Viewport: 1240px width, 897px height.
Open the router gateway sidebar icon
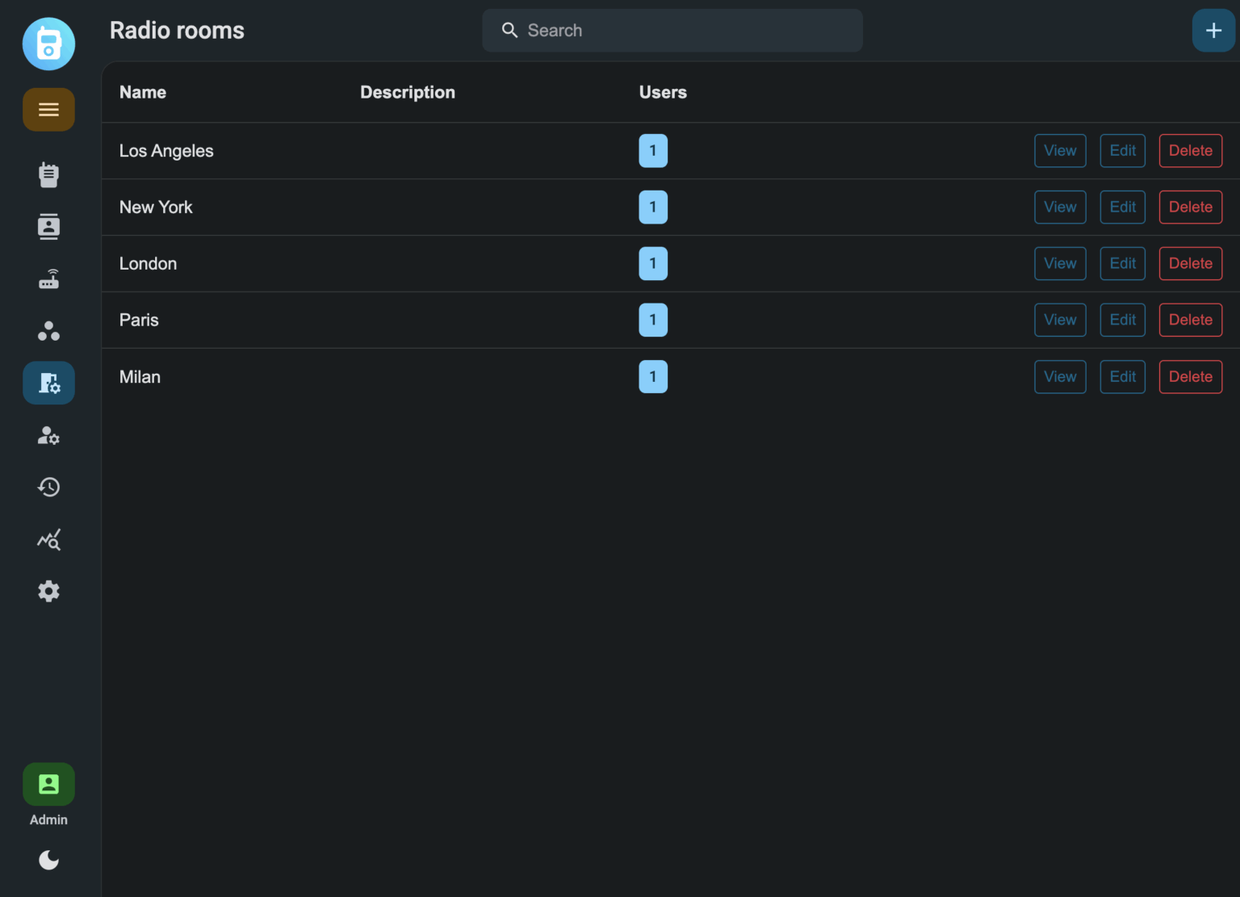[48, 279]
